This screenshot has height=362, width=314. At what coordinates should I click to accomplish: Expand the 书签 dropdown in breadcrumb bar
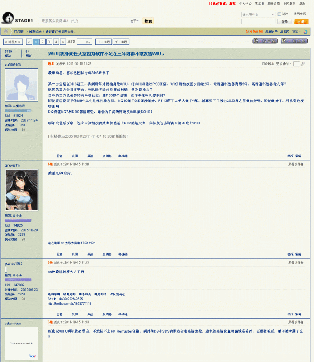(296, 32)
